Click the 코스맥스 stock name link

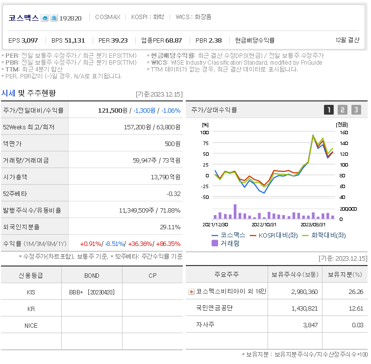24,18
